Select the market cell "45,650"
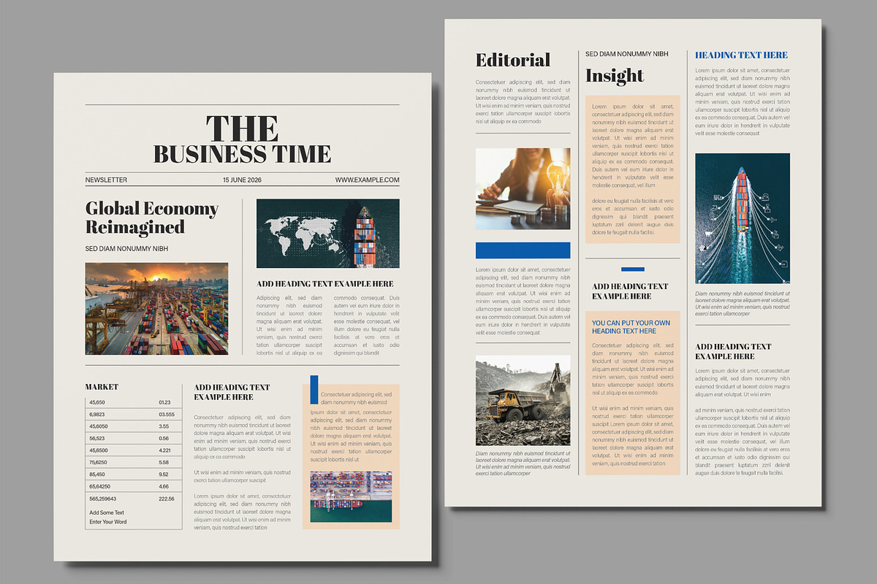This screenshot has width=877, height=584. pyautogui.click(x=97, y=402)
